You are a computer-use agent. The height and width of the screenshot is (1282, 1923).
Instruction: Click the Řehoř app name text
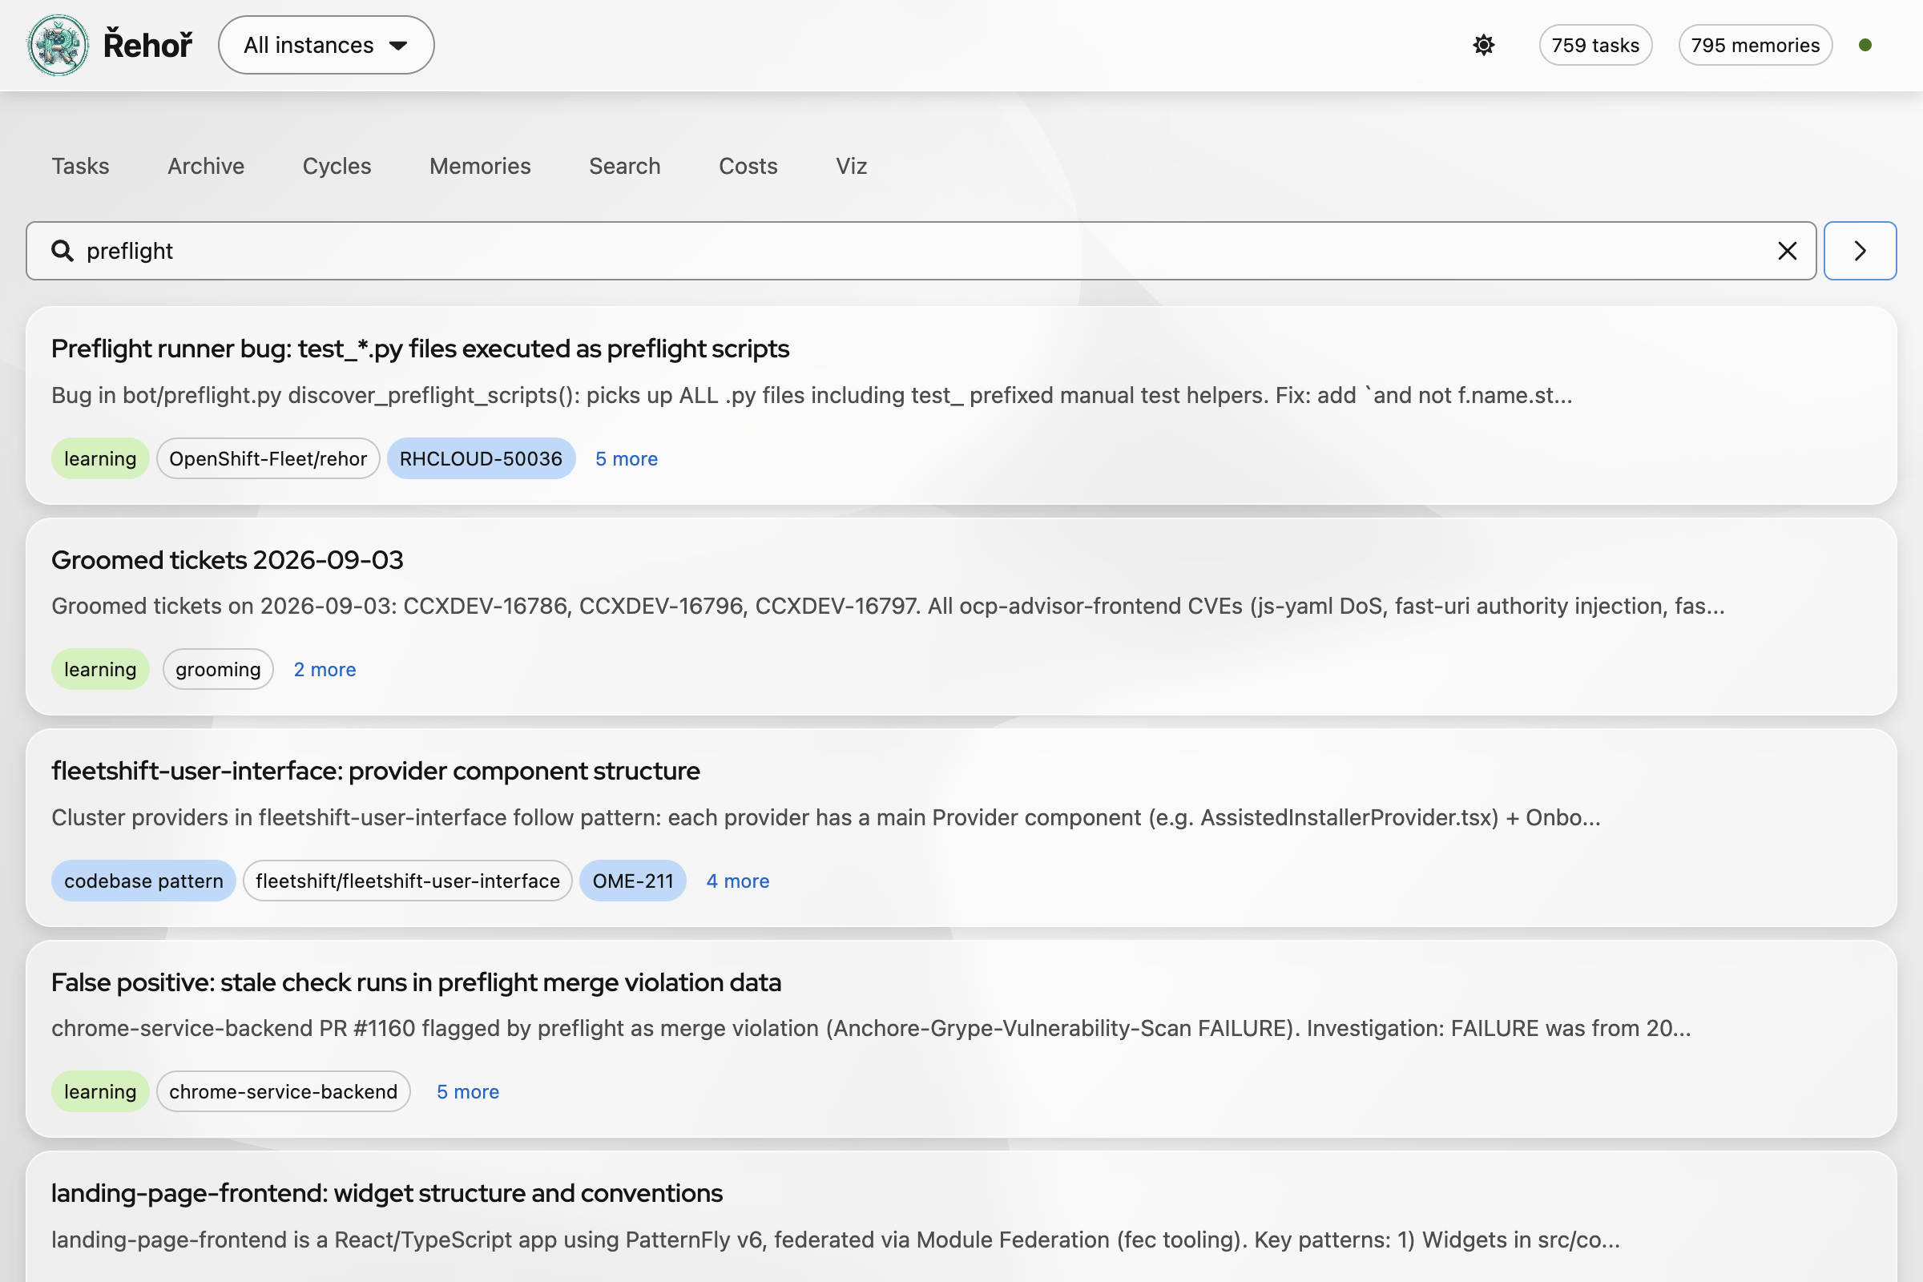click(147, 45)
